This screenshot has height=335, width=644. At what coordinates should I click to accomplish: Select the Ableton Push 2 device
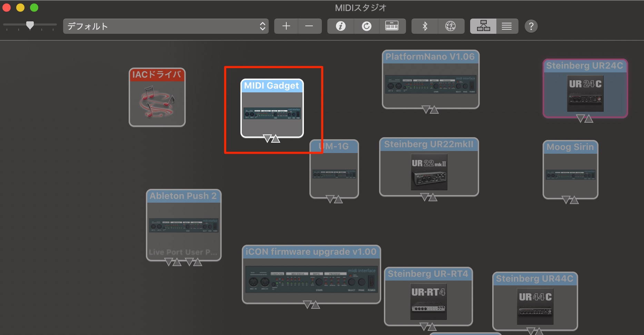(x=184, y=225)
